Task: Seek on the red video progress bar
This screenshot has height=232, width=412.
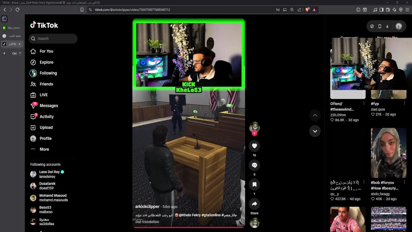Action: coord(189,227)
